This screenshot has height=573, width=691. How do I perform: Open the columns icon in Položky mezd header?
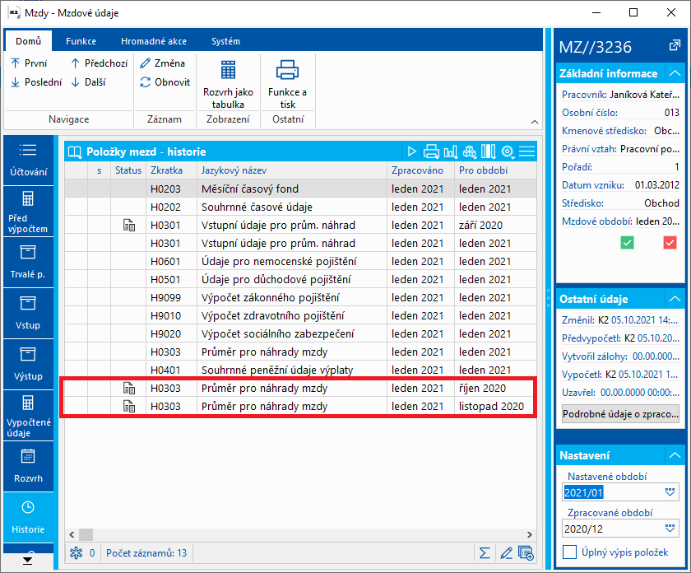(489, 151)
